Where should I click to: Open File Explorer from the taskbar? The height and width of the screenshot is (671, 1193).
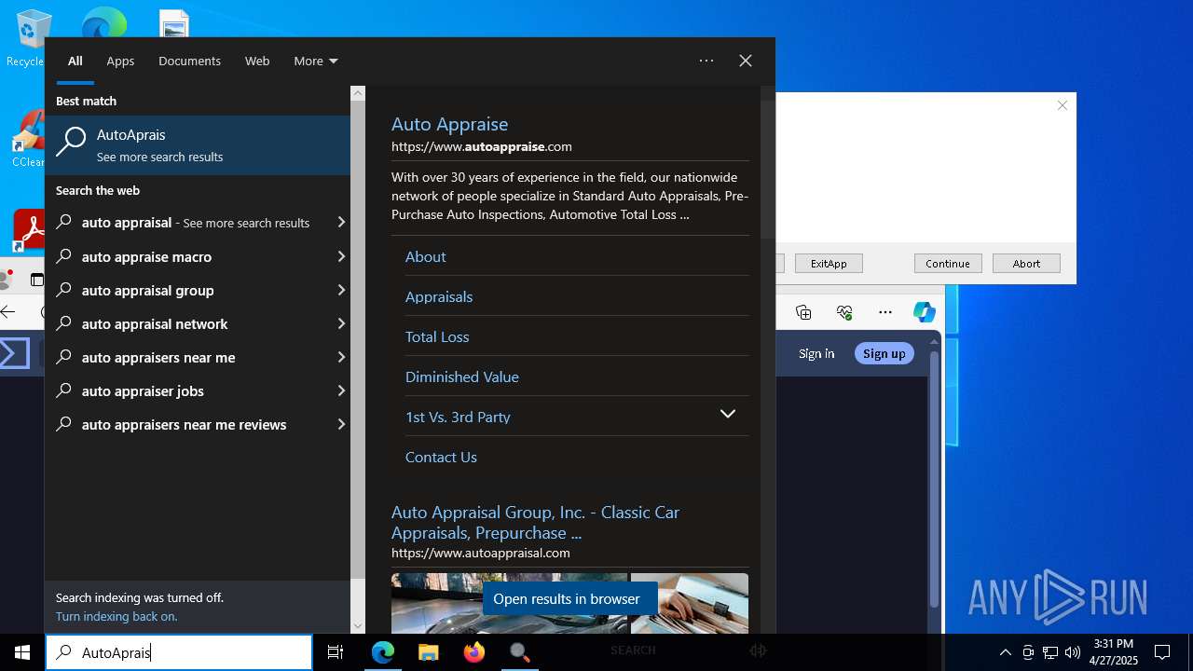pos(428,652)
